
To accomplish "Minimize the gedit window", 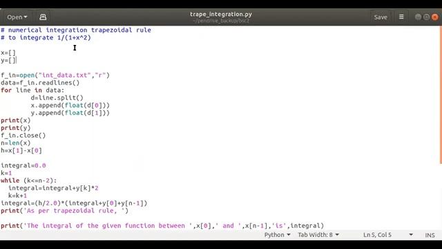I will pyautogui.click(x=418, y=17).
